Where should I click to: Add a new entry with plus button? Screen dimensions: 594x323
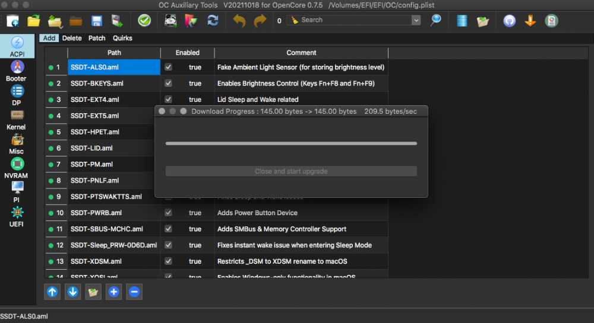113,292
